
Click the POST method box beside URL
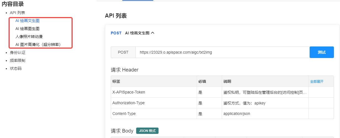pyautogui.click(x=123, y=52)
